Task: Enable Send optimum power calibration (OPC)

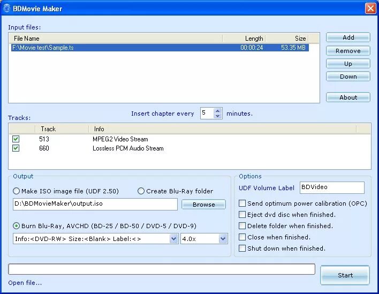Action: (x=242, y=203)
